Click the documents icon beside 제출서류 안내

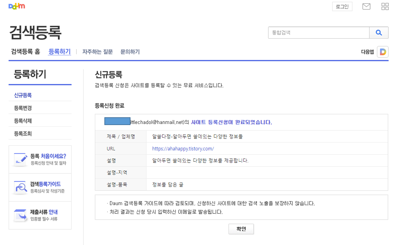pos(21,216)
